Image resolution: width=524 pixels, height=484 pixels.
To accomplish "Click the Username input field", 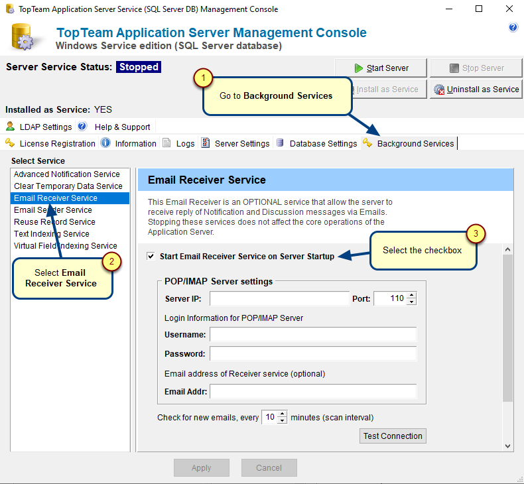I will click(x=313, y=334).
